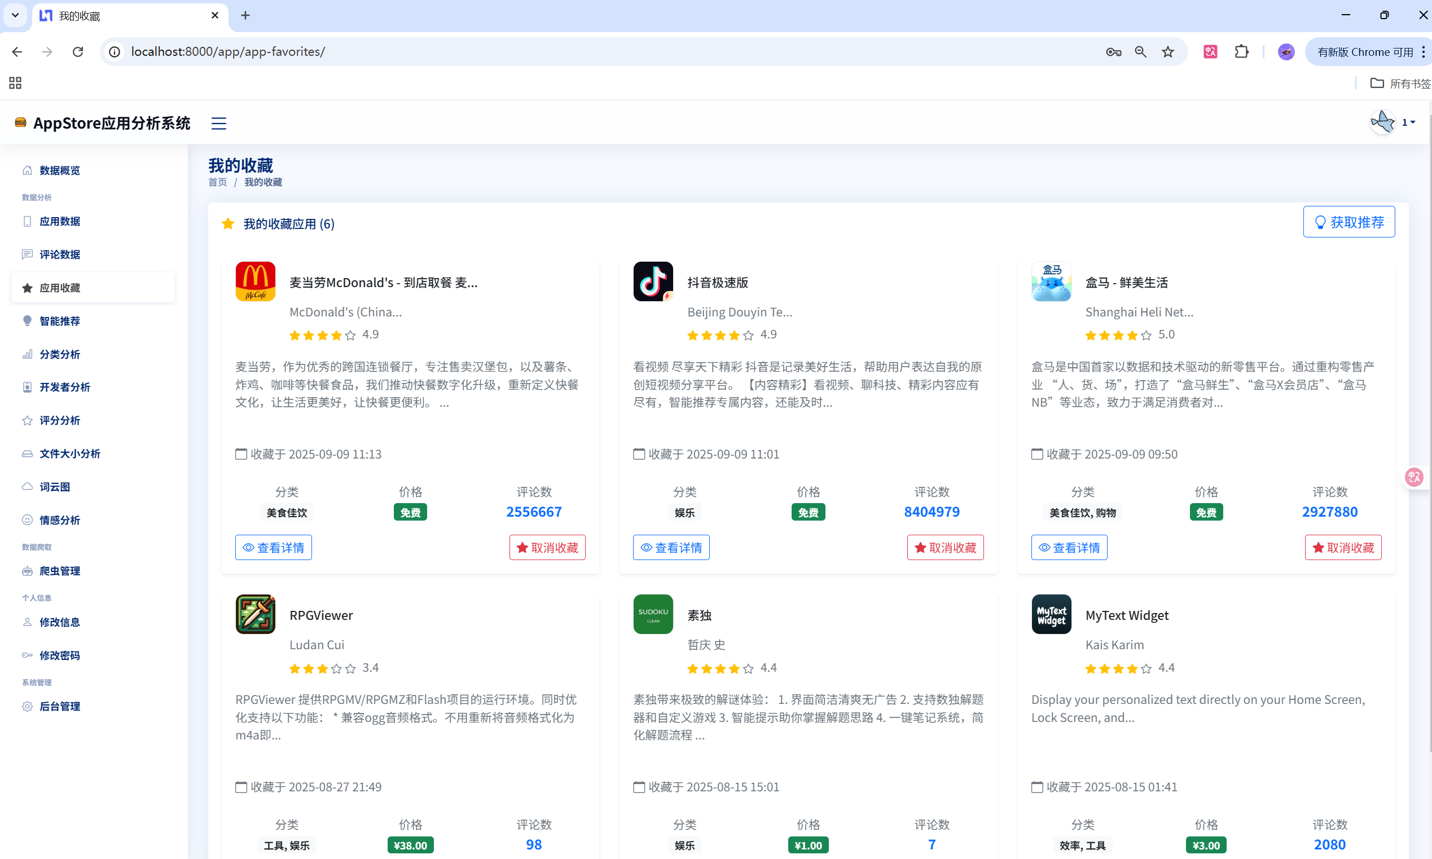This screenshot has height=859, width=1432.
Task: Click the floating translate widget on right edge
Action: click(1415, 477)
